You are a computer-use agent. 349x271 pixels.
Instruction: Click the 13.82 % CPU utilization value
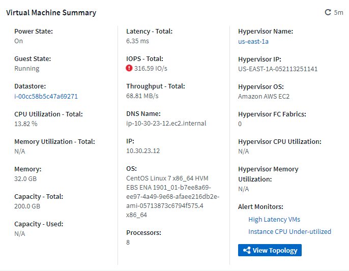[x=25, y=124]
